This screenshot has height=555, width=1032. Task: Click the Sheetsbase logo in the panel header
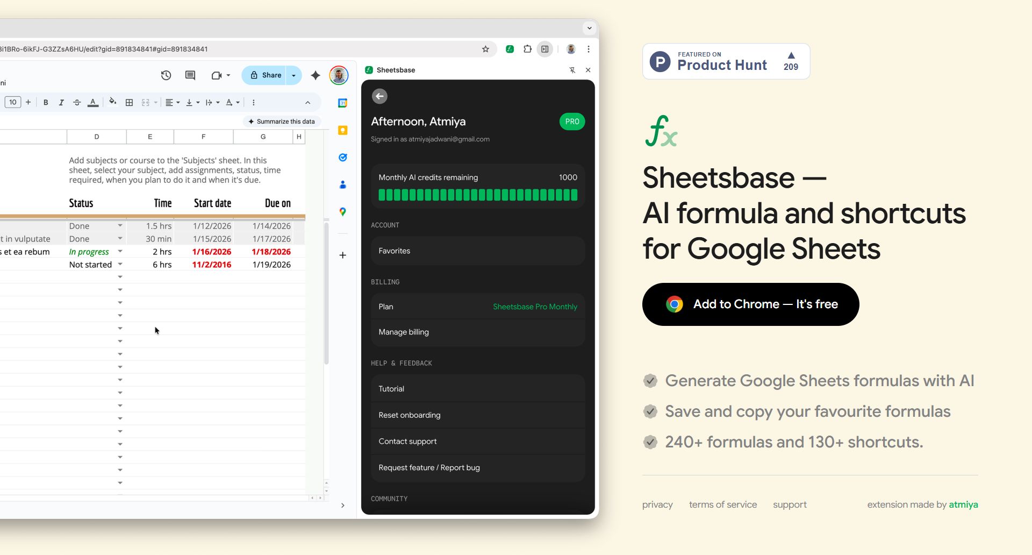(369, 70)
